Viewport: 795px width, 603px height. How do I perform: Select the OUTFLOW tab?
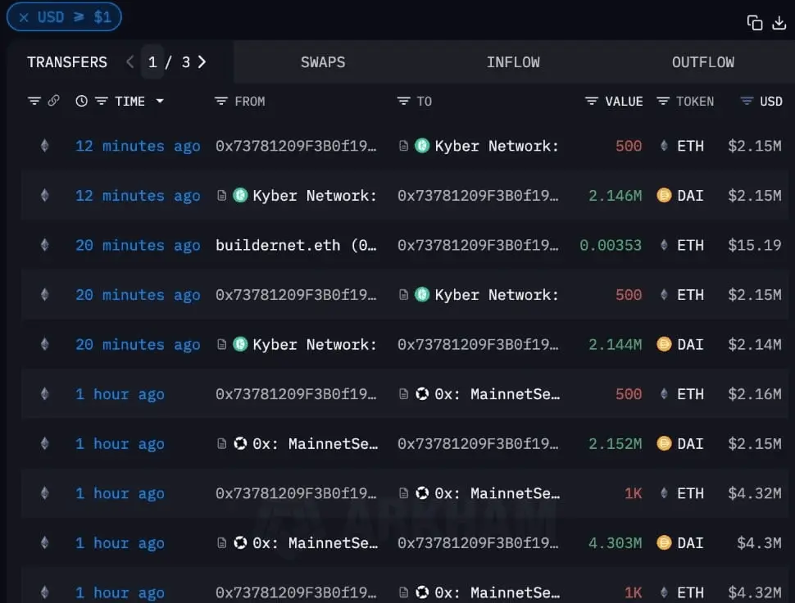(702, 62)
